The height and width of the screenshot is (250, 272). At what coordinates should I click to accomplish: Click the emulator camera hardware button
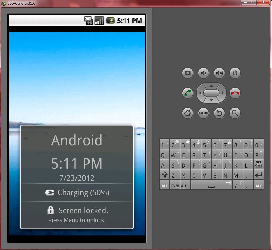coord(188,73)
